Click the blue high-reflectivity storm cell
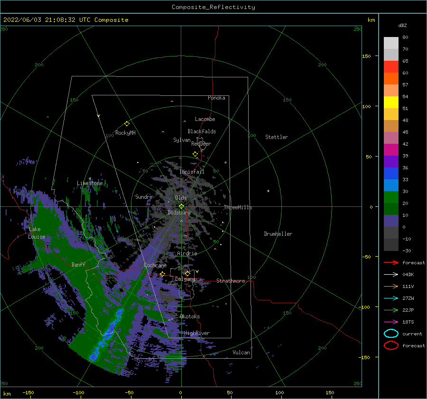 click(108, 335)
